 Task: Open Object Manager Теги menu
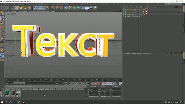(x=149, y=7)
